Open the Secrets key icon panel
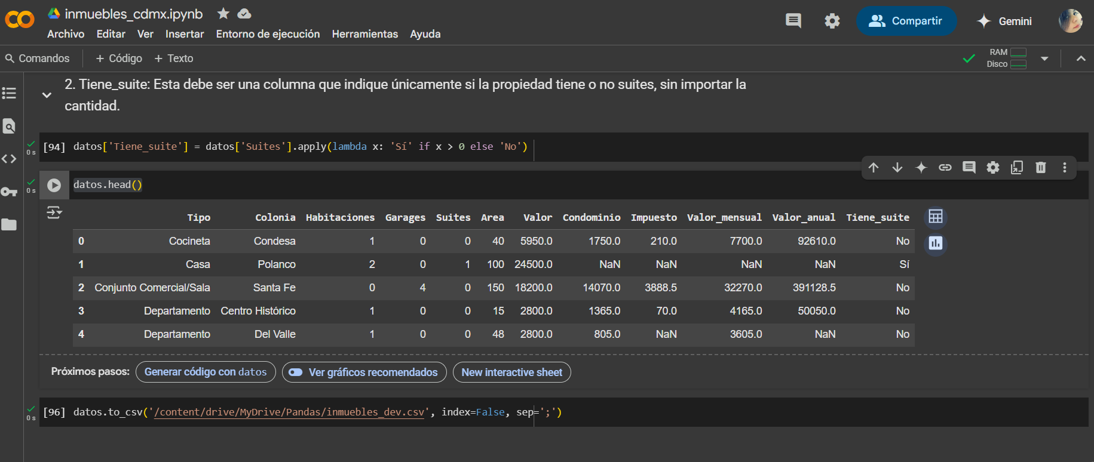The height and width of the screenshot is (462, 1094). (9, 192)
